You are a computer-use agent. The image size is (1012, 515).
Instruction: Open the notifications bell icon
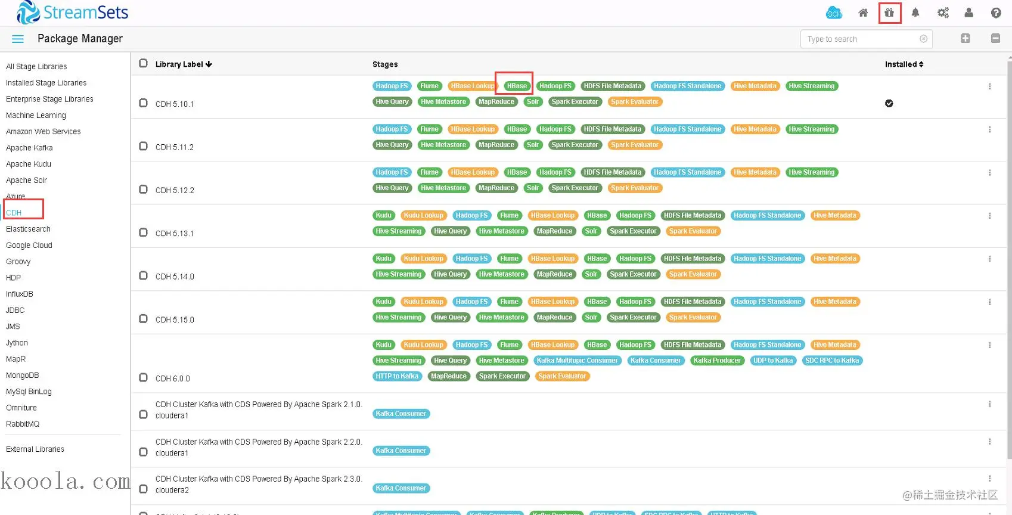pyautogui.click(x=915, y=13)
